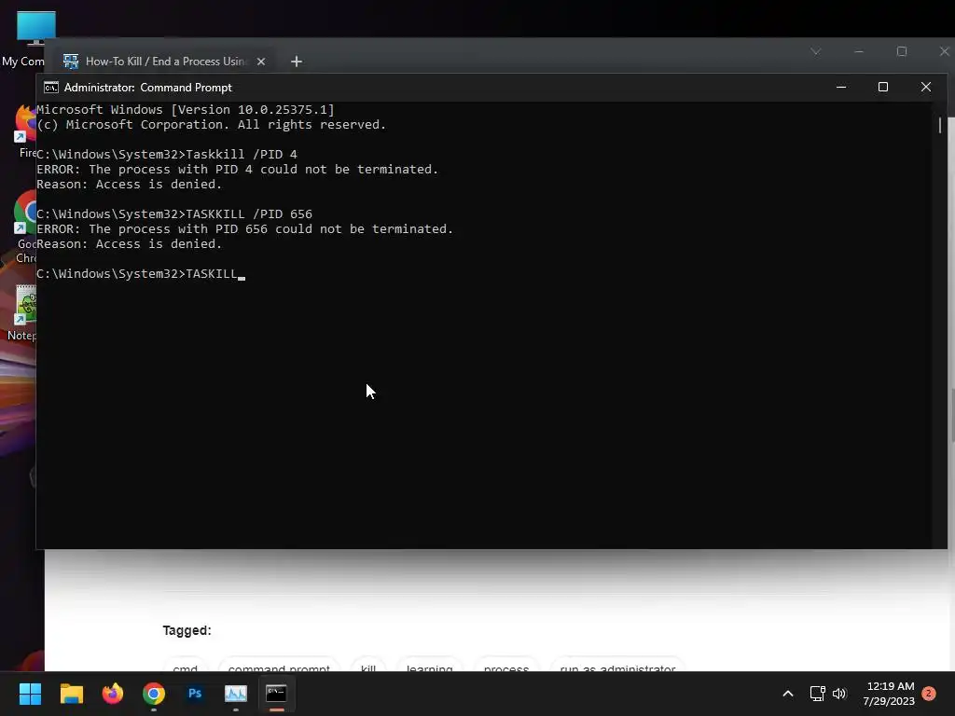The width and height of the screenshot is (955, 716).
Task: Select the Command Prompt taskbar icon
Action: point(276,694)
